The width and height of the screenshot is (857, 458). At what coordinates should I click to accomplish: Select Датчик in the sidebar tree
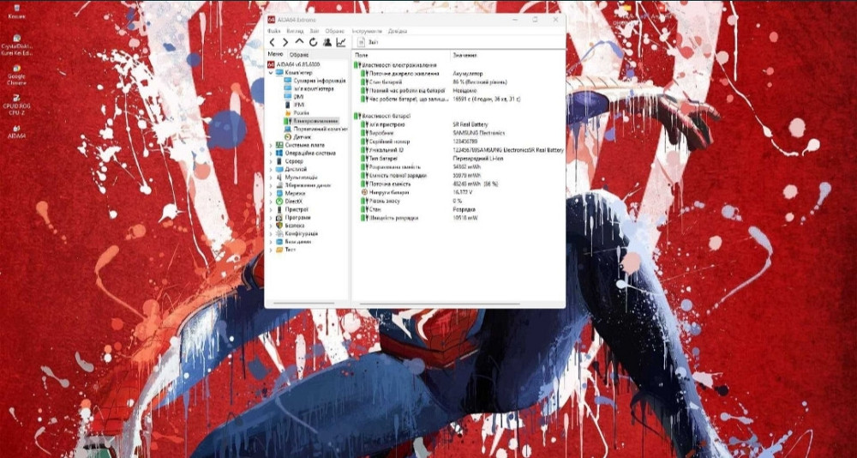coord(302,136)
